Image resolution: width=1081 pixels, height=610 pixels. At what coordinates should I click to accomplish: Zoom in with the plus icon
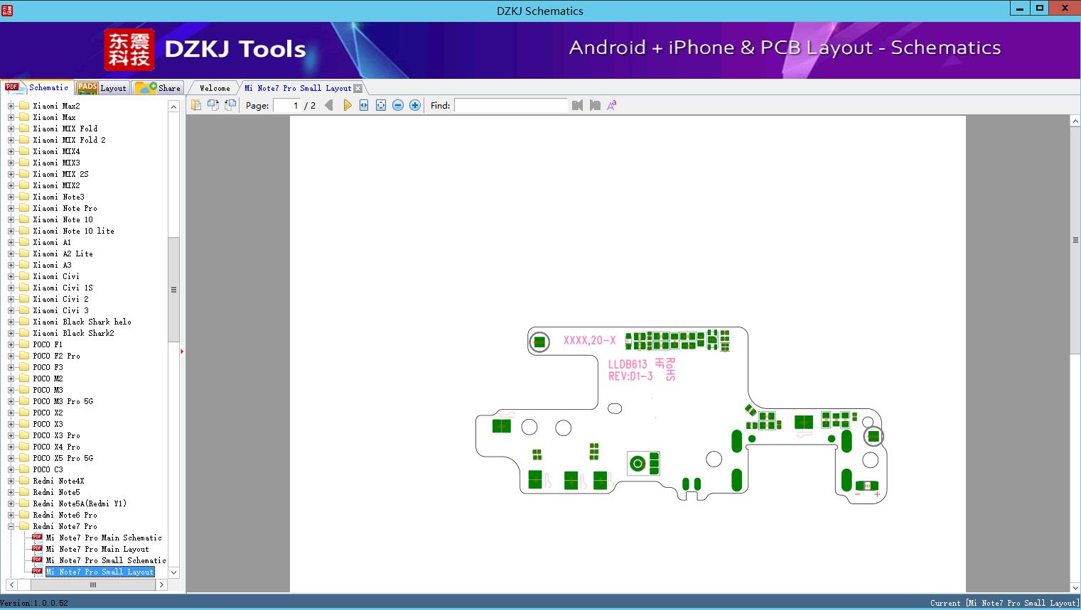point(415,105)
